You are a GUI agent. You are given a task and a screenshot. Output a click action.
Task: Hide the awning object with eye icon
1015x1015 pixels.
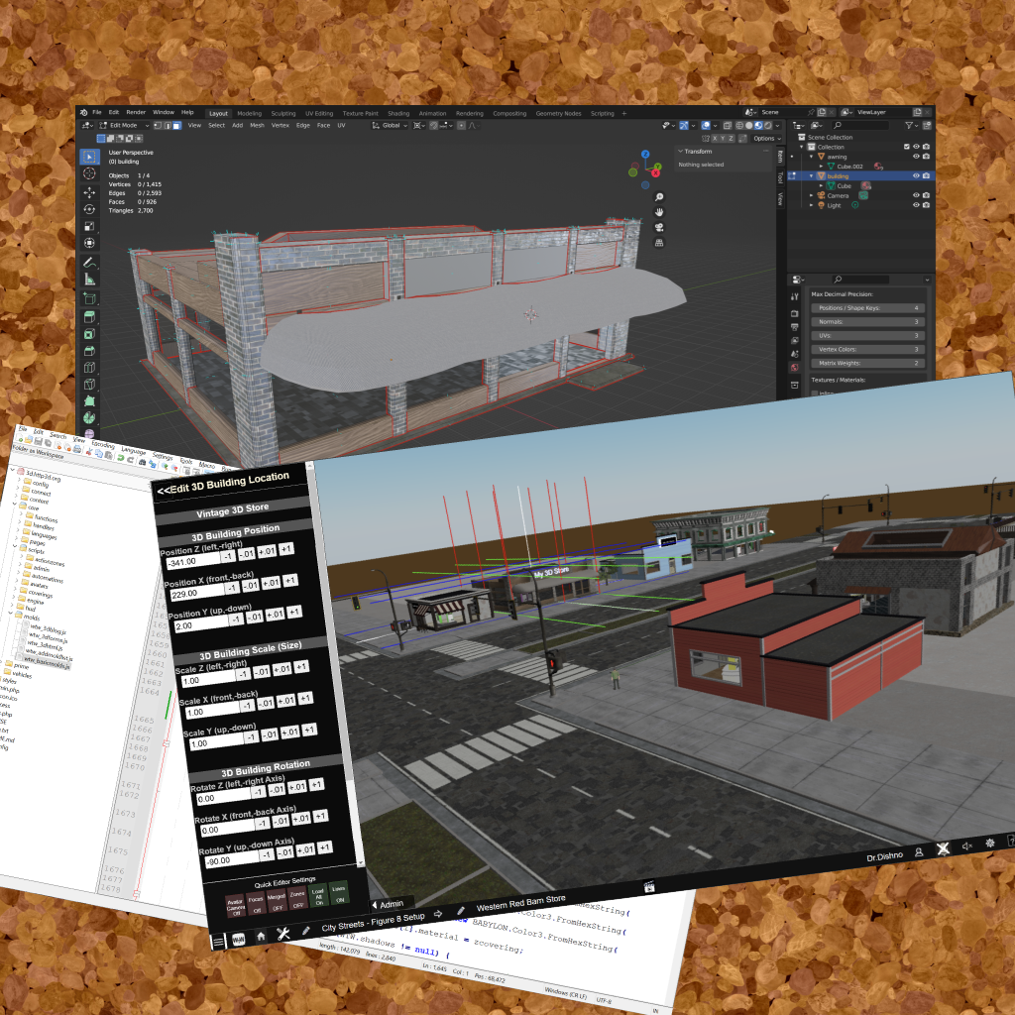click(x=916, y=157)
